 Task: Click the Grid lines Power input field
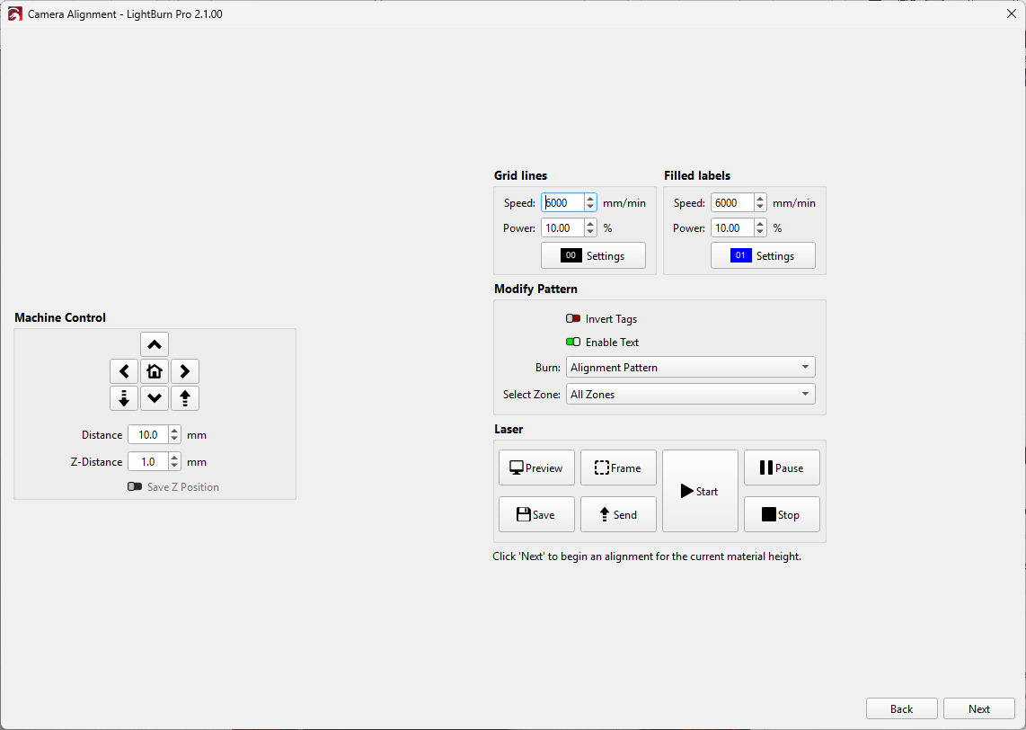[x=562, y=228]
